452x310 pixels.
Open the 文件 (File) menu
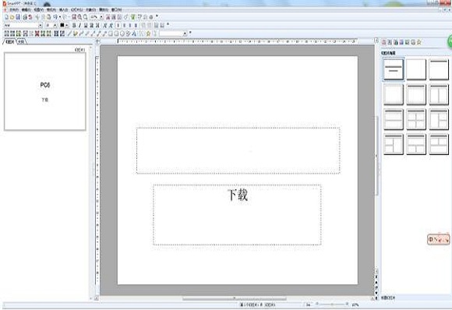coord(14,10)
